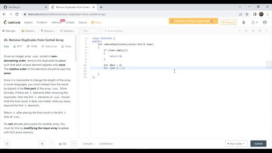Open Discuss in top navigation
Image resolution: width=272 pixels, height=153 pixels.
tap(82, 23)
